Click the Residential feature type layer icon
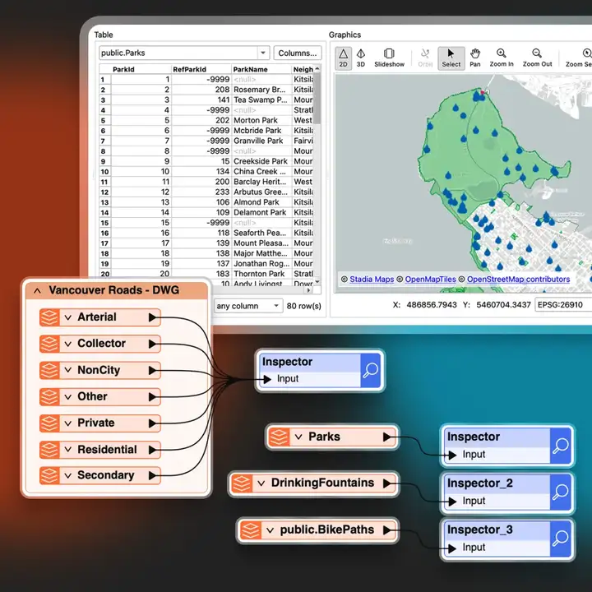This screenshot has width=592, height=592. click(x=49, y=450)
